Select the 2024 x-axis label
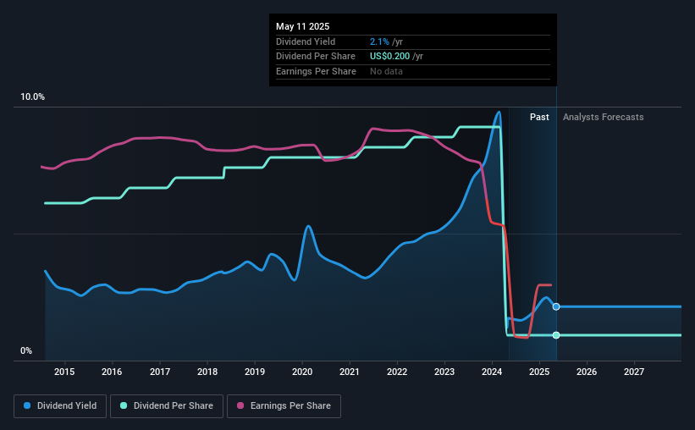Viewport: 695px width, 430px height. click(x=492, y=372)
